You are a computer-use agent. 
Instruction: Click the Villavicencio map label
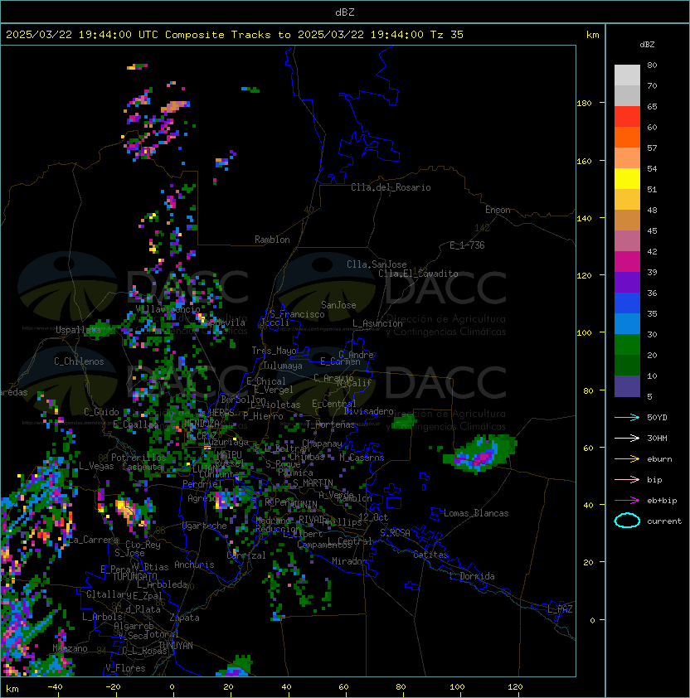tap(168, 309)
